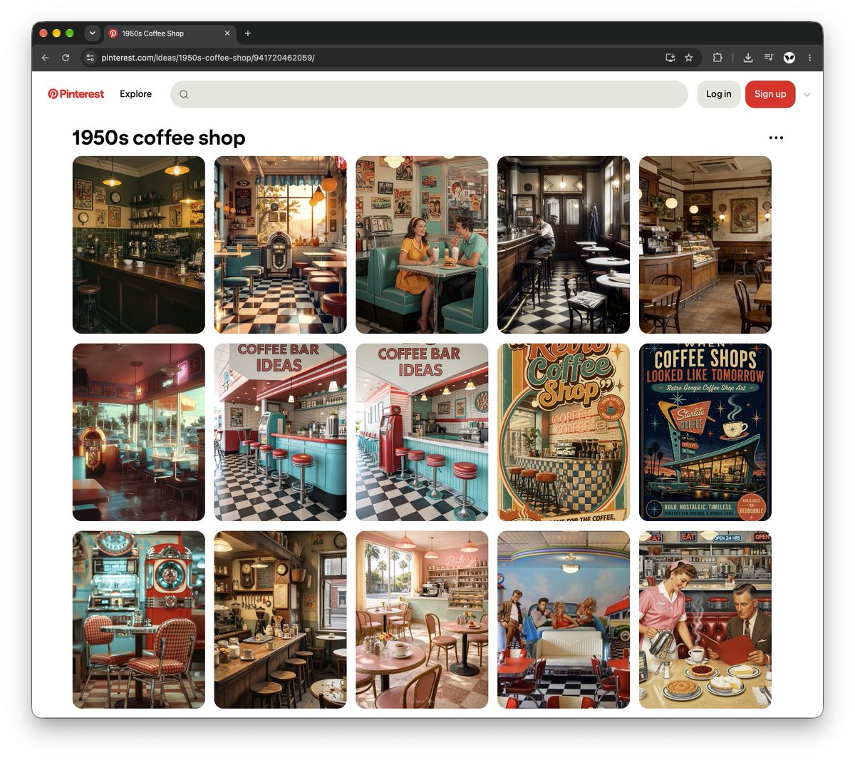Open the red-lit diner with jukebox pin

pyautogui.click(x=138, y=432)
